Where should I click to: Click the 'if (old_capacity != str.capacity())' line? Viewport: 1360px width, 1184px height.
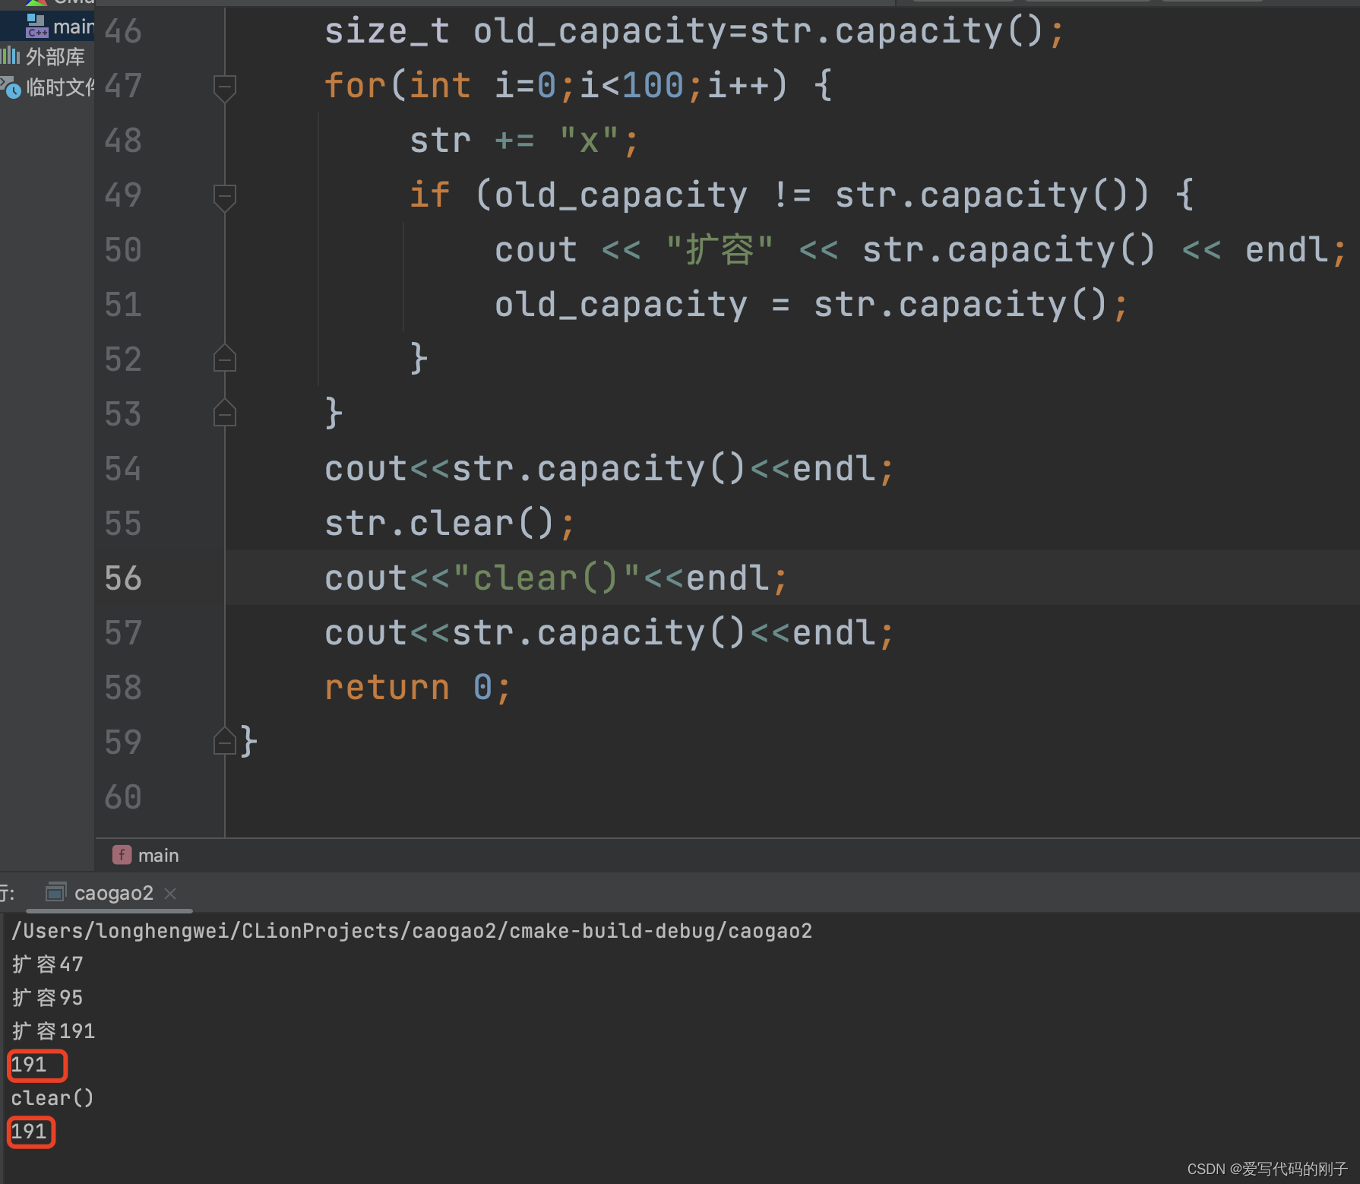click(x=802, y=195)
